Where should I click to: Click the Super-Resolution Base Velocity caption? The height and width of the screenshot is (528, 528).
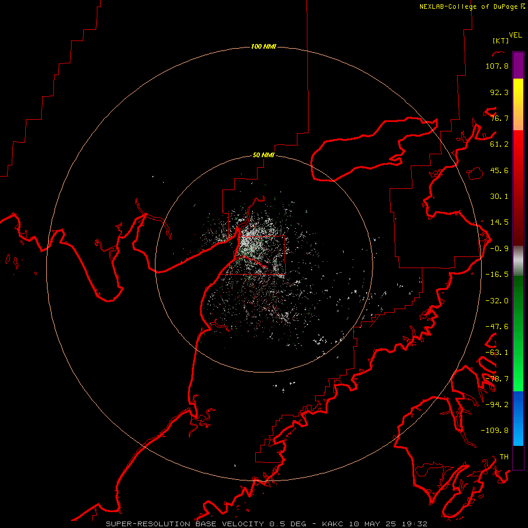(x=267, y=524)
